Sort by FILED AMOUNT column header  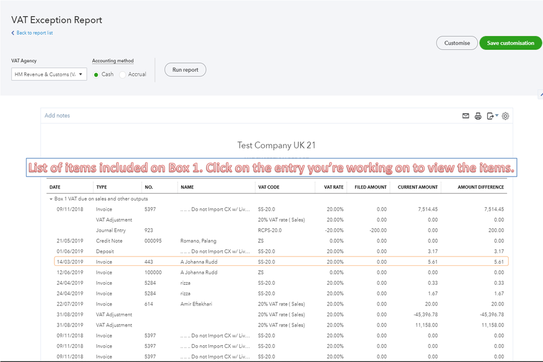[x=371, y=187]
